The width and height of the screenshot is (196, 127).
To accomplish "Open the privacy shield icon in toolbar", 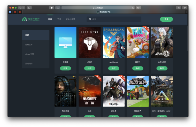I will (x=52, y=8).
